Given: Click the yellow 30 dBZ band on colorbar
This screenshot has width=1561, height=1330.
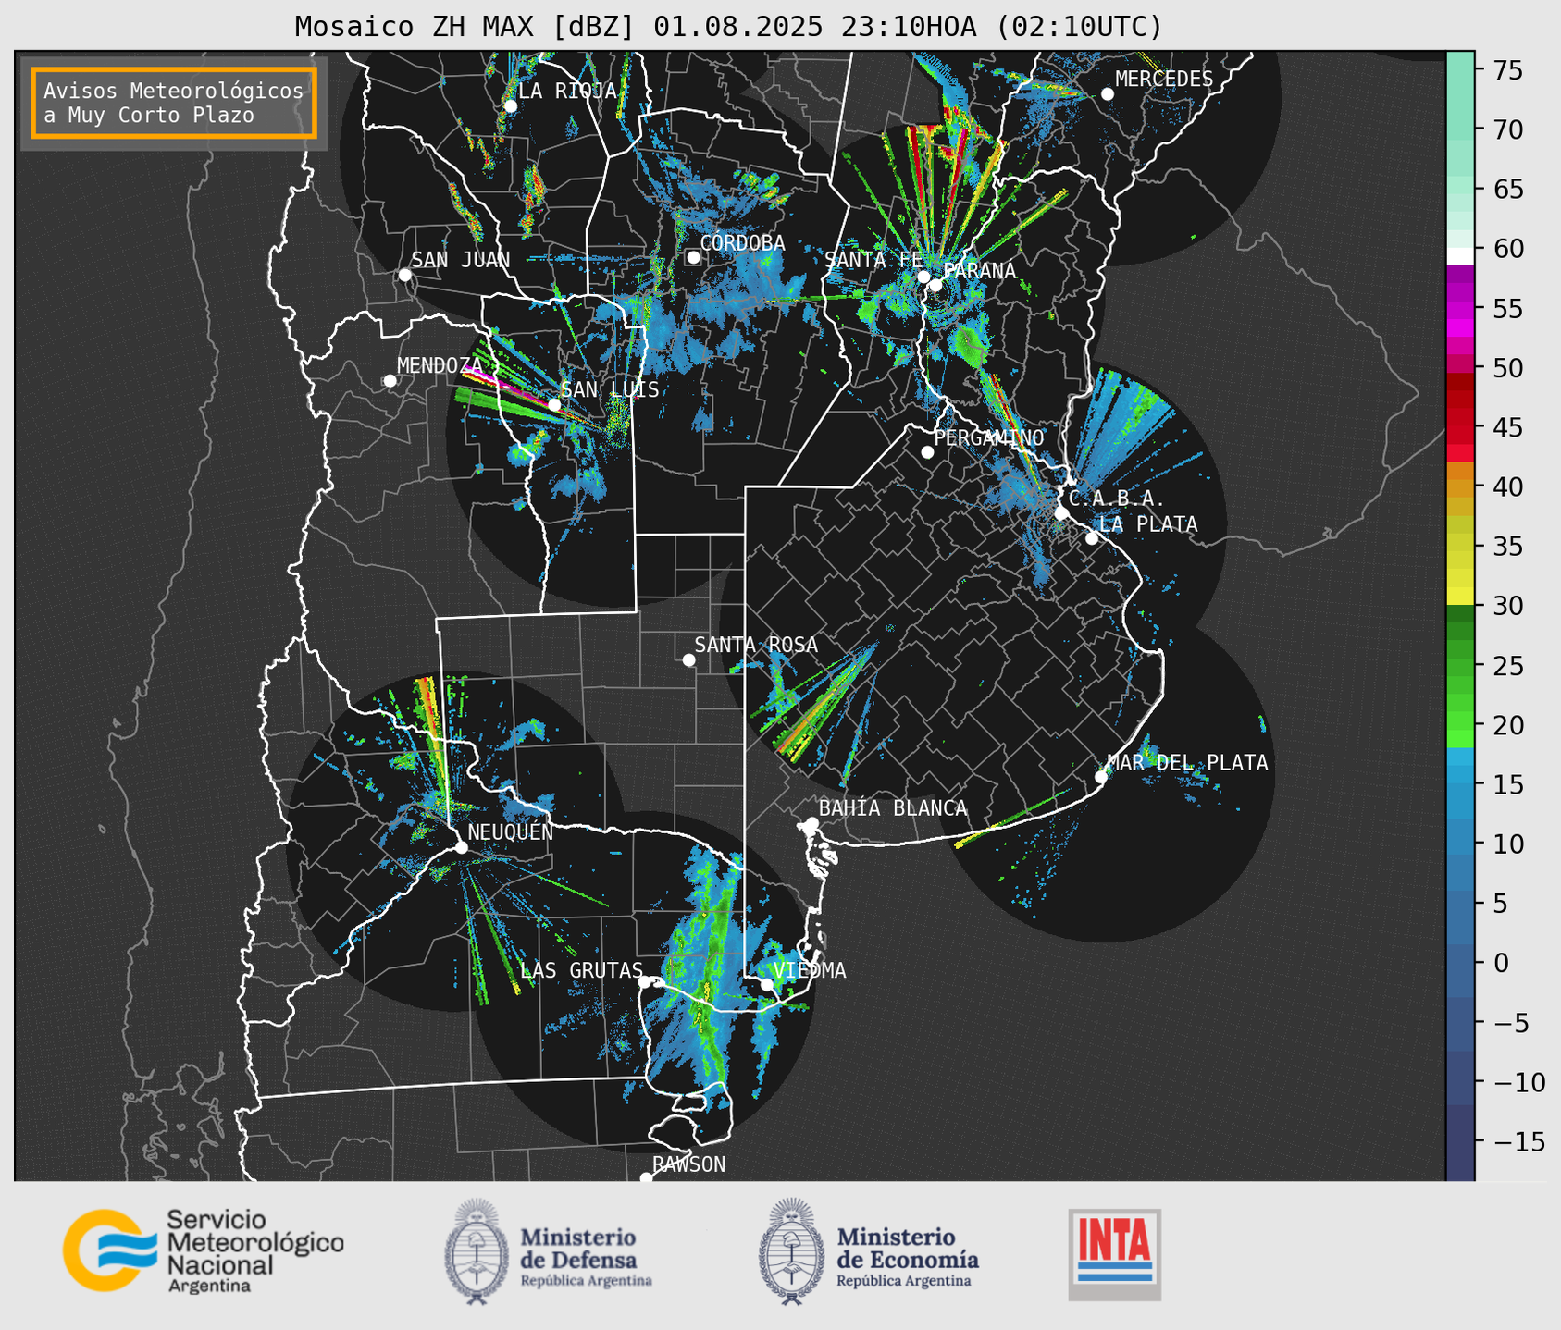Looking at the screenshot, I should coord(1459,597).
